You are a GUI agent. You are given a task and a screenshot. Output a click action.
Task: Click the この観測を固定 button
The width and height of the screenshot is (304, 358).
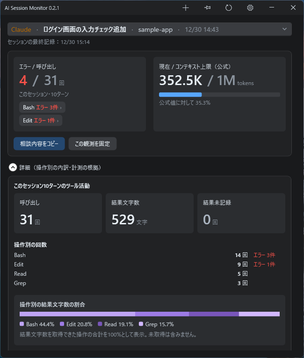93,143
